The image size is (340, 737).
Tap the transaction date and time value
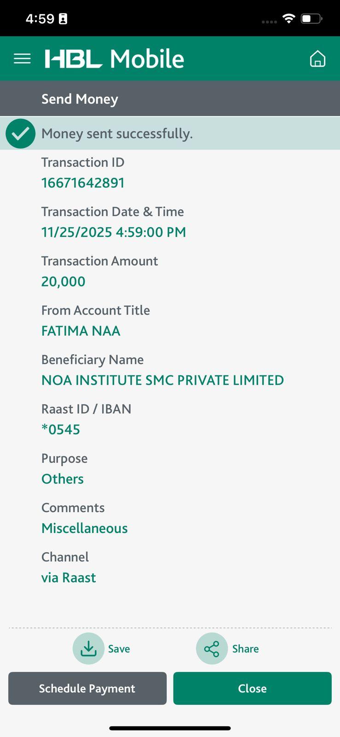[114, 232]
